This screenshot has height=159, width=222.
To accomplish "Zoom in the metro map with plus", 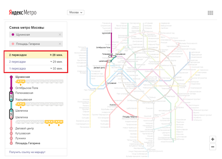I will pos(212,139).
